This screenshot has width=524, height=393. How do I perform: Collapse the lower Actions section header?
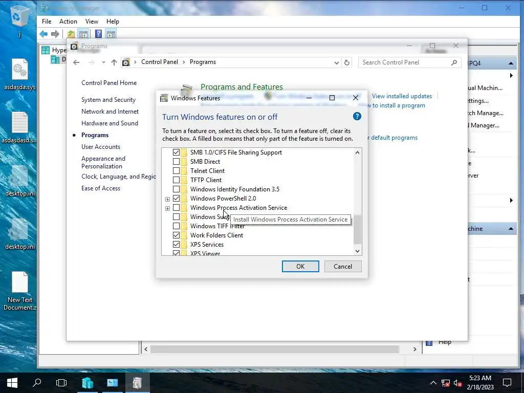(x=511, y=229)
